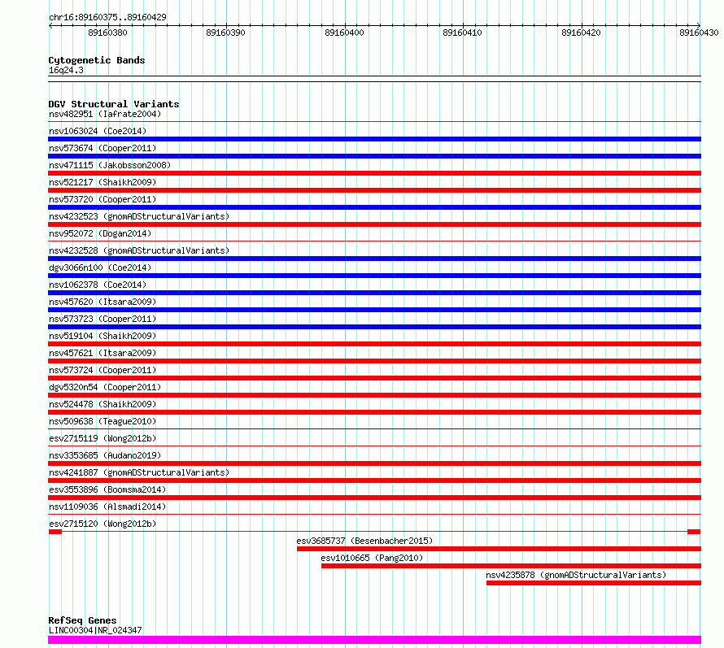Click the nsv482951 (Iafrate2004) variant label
Viewport: 724px width, 648px height.
point(105,114)
